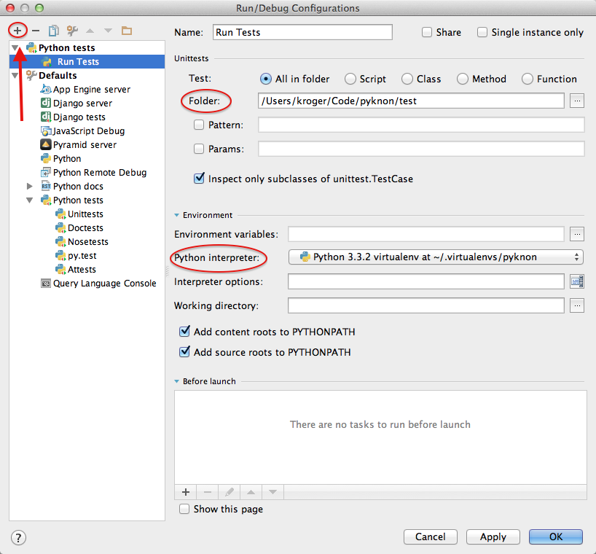Collapse the Before launch section
This screenshot has width=596, height=554.
point(177,381)
